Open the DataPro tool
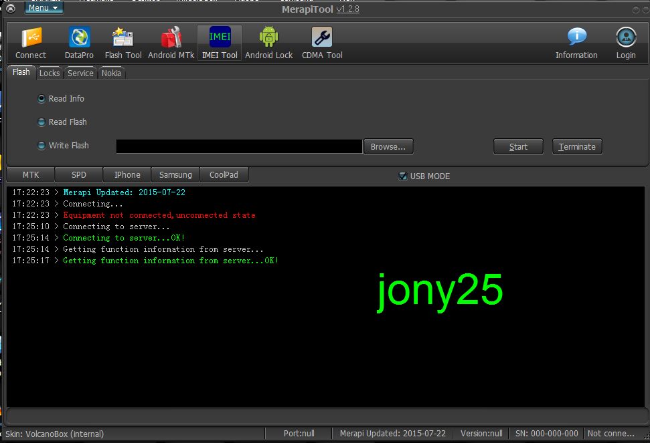This screenshot has width=650, height=443. 79,38
